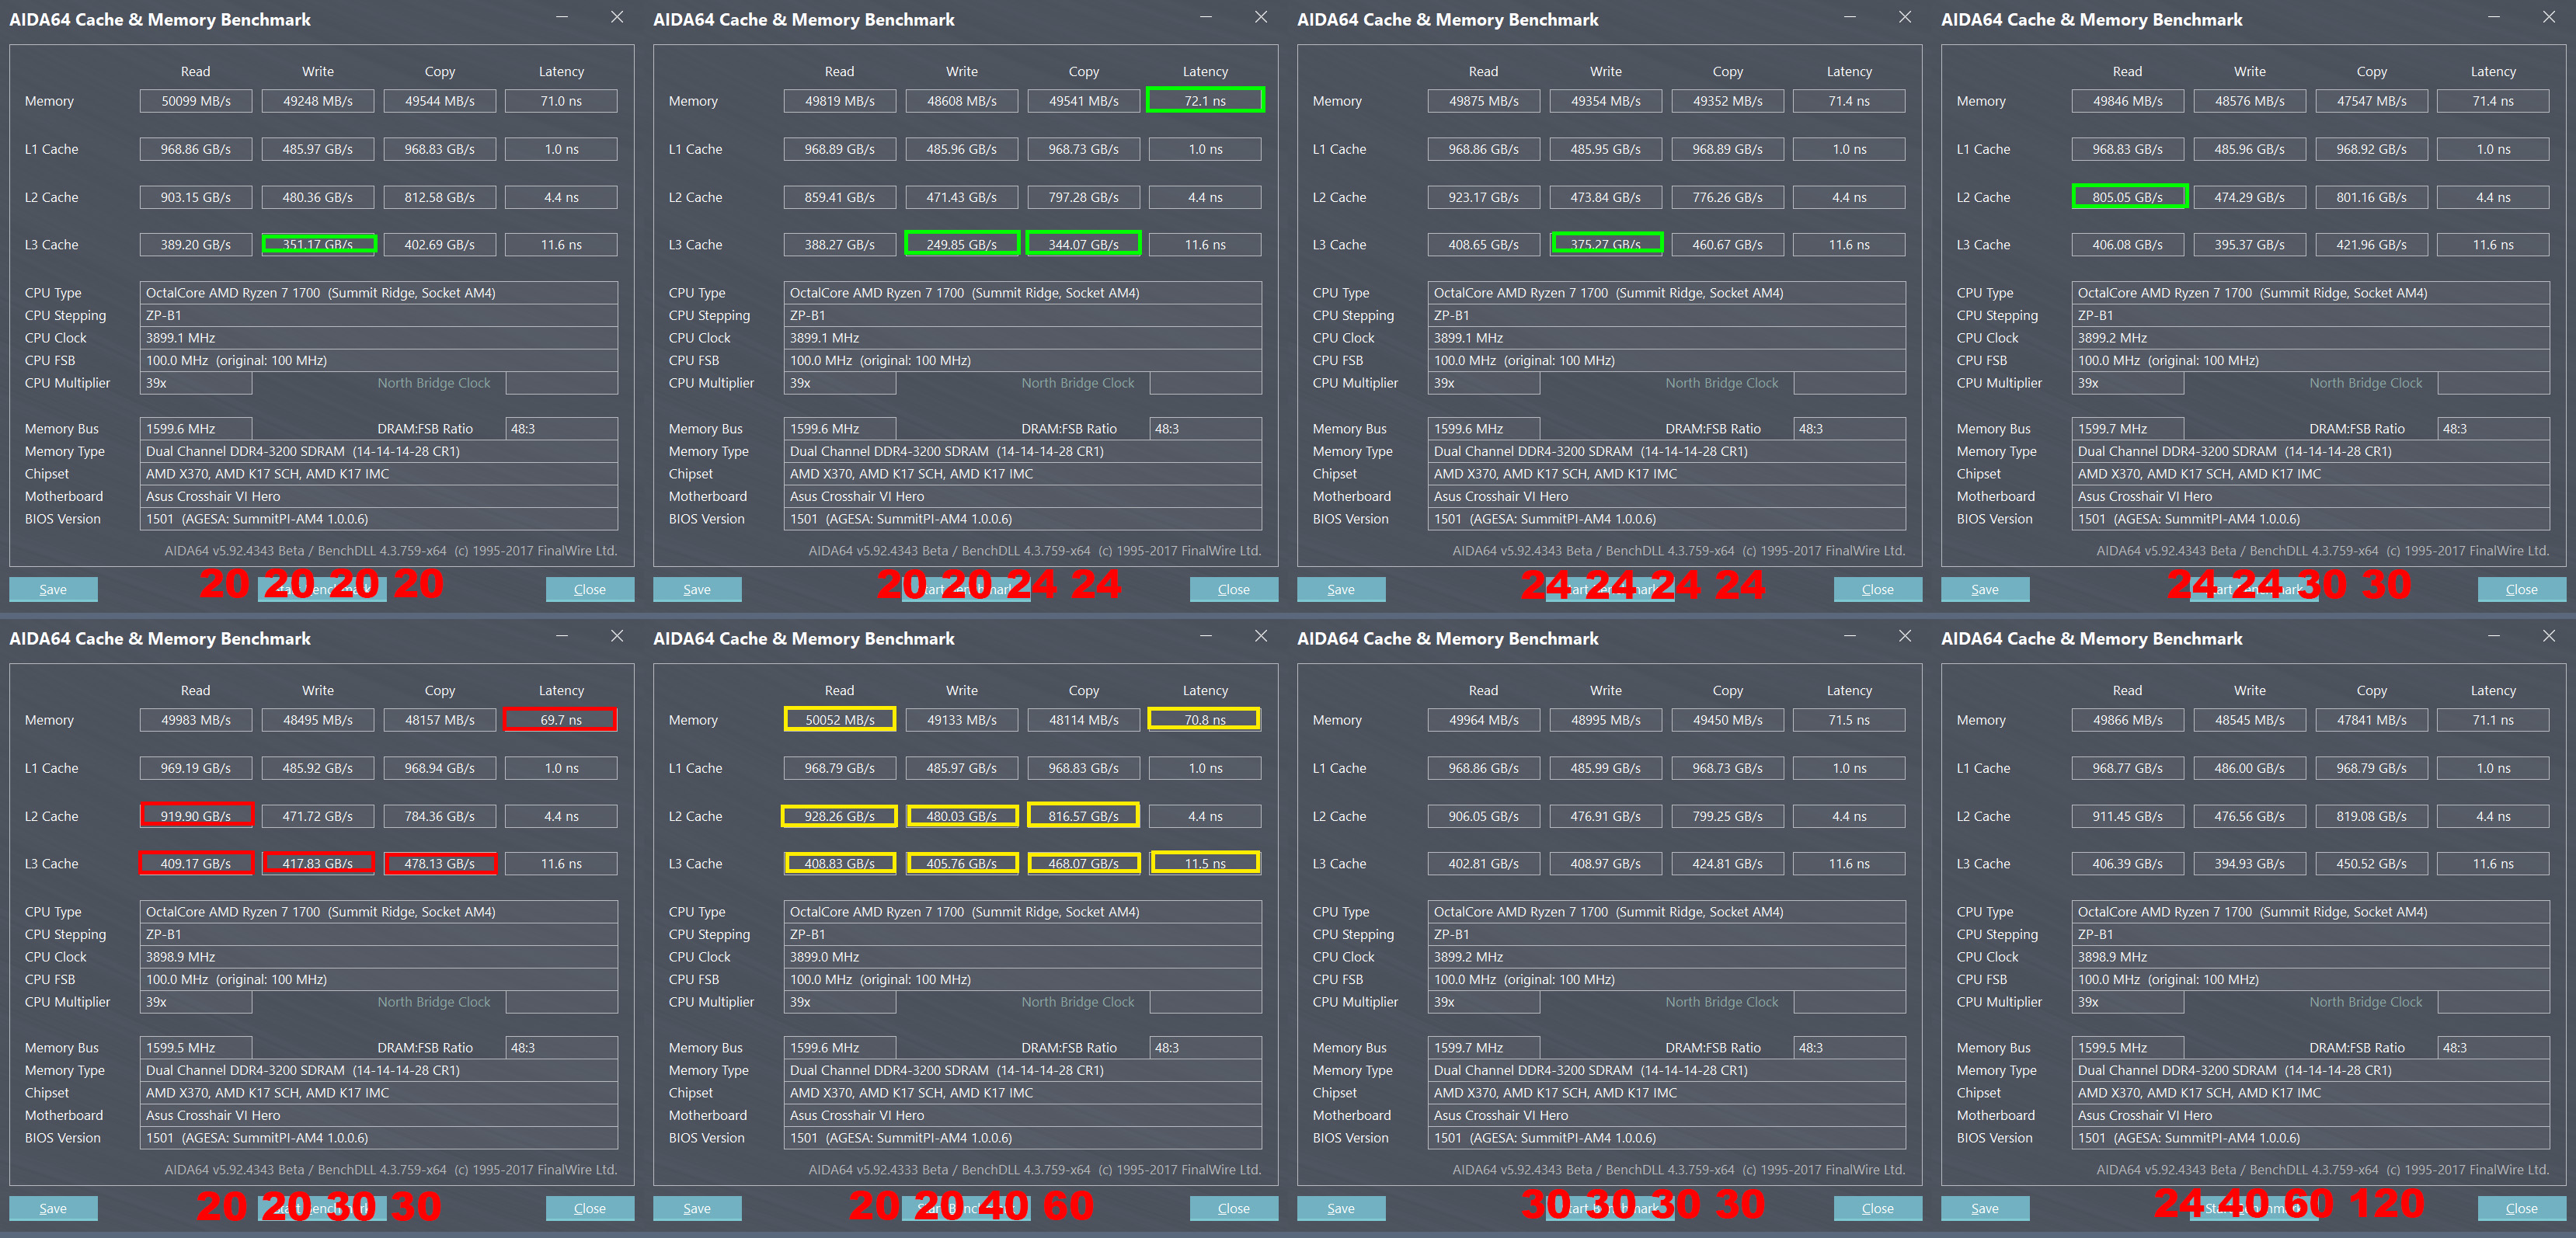The width and height of the screenshot is (2576, 1238).
Task: Minimize window with 49964 MB/s memory read
Action: click(1849, 636)
